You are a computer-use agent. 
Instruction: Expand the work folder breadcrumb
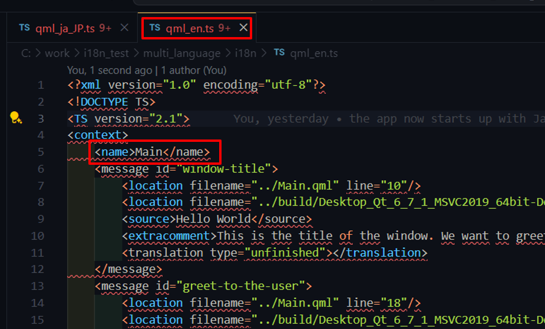(57, 53)
